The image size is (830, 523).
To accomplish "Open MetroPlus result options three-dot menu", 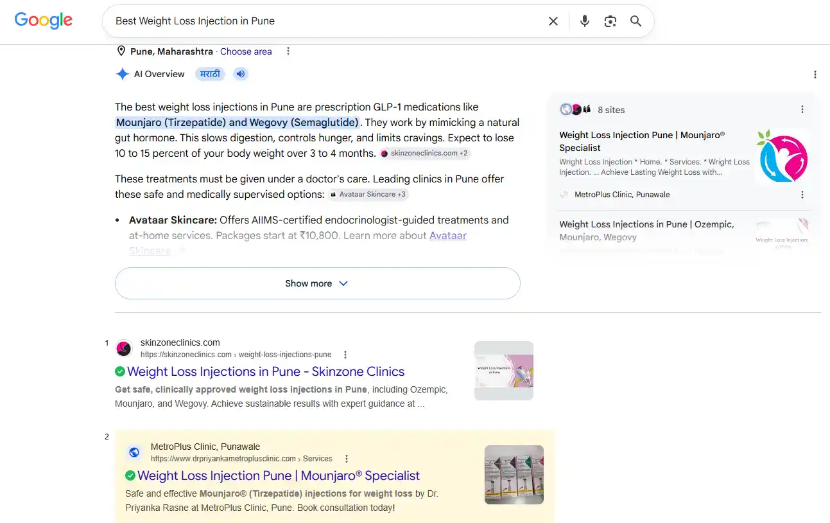I will coord(347,459).
